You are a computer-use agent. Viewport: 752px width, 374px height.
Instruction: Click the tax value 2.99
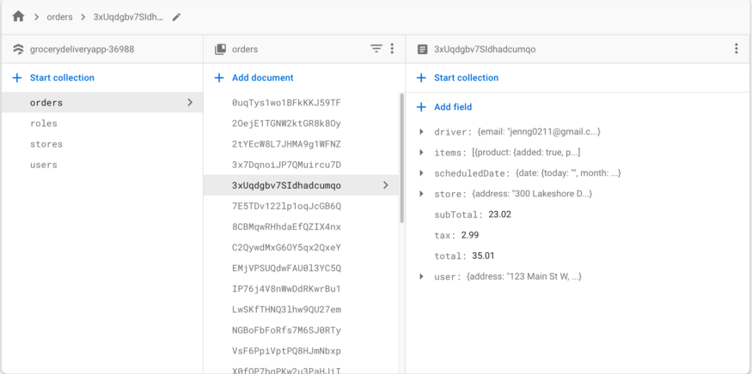470,235
